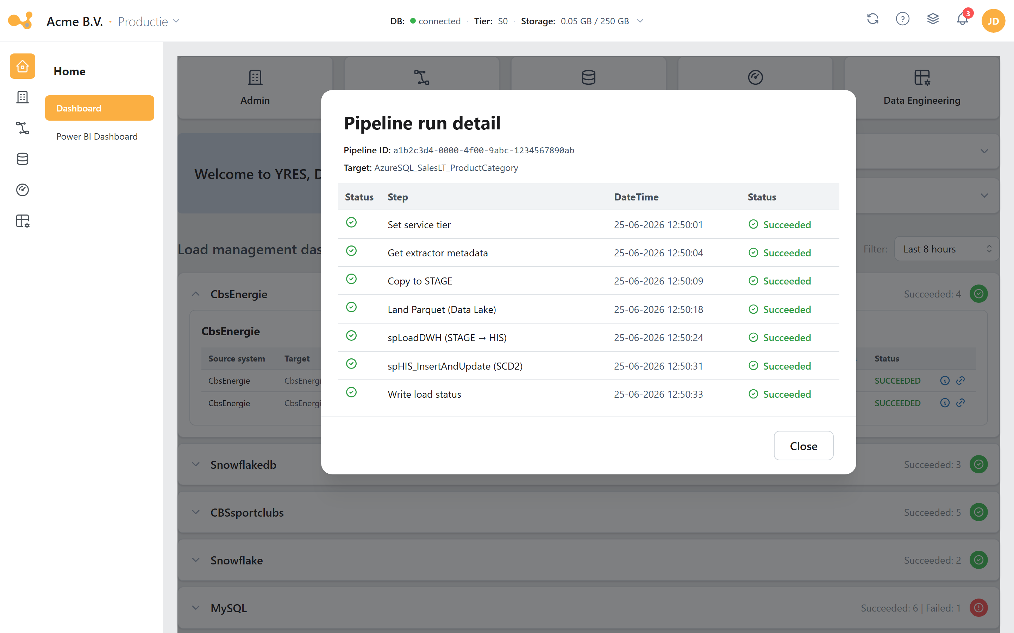Click the Admin card building icon

click(x=255, y=77)
